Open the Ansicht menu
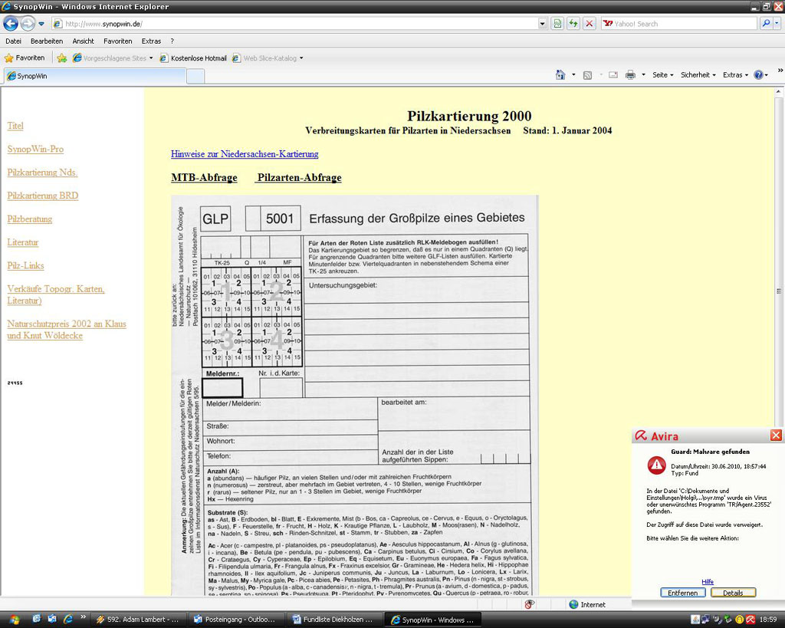 [x=83, y=41]
